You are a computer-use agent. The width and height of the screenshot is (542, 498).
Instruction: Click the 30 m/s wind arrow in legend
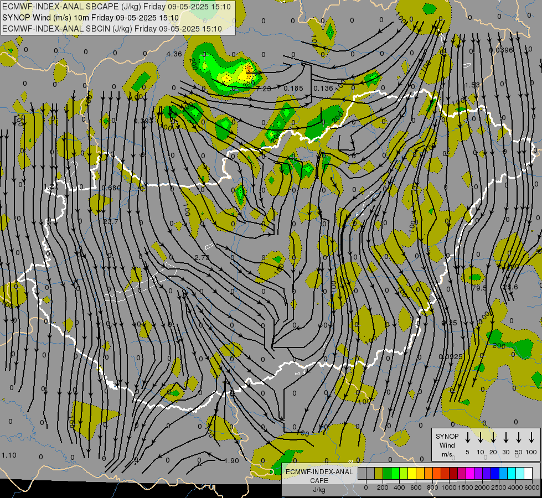pyautogui.click(x=505, y=438)
